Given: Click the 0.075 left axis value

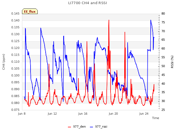Looking at the screenshot, I should (x=15, y=110).
